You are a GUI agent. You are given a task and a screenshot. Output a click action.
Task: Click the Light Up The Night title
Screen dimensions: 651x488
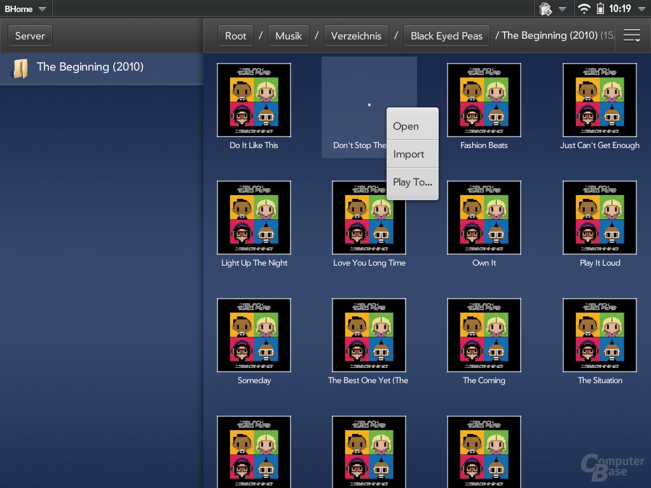tap(254, 262)
